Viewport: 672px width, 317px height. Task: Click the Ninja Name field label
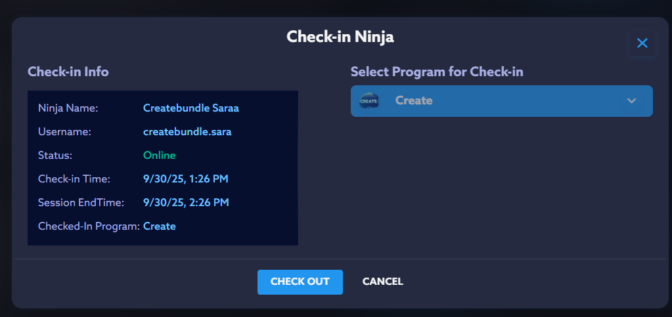(68, 108)
